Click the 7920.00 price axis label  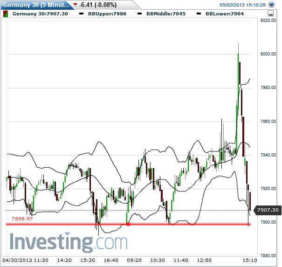268,189
